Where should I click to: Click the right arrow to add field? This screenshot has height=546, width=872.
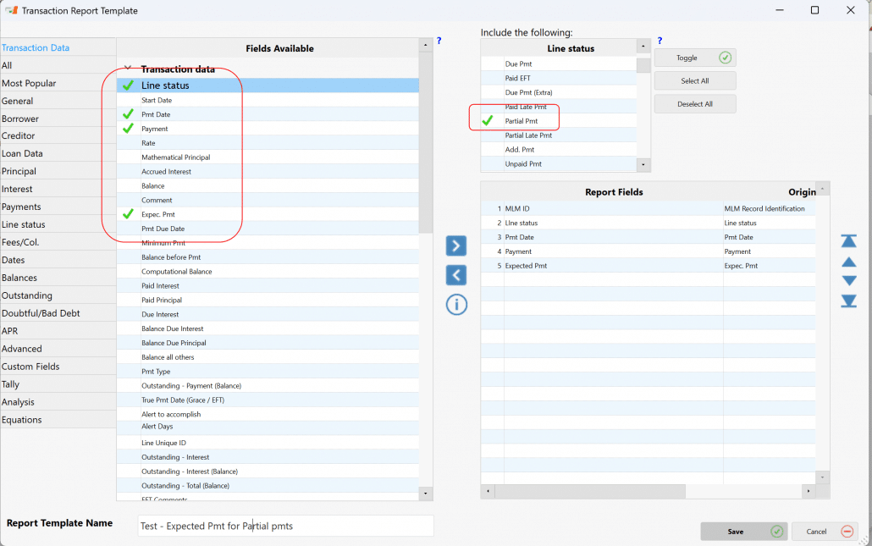pyautogui.click(x=455, y=246)
